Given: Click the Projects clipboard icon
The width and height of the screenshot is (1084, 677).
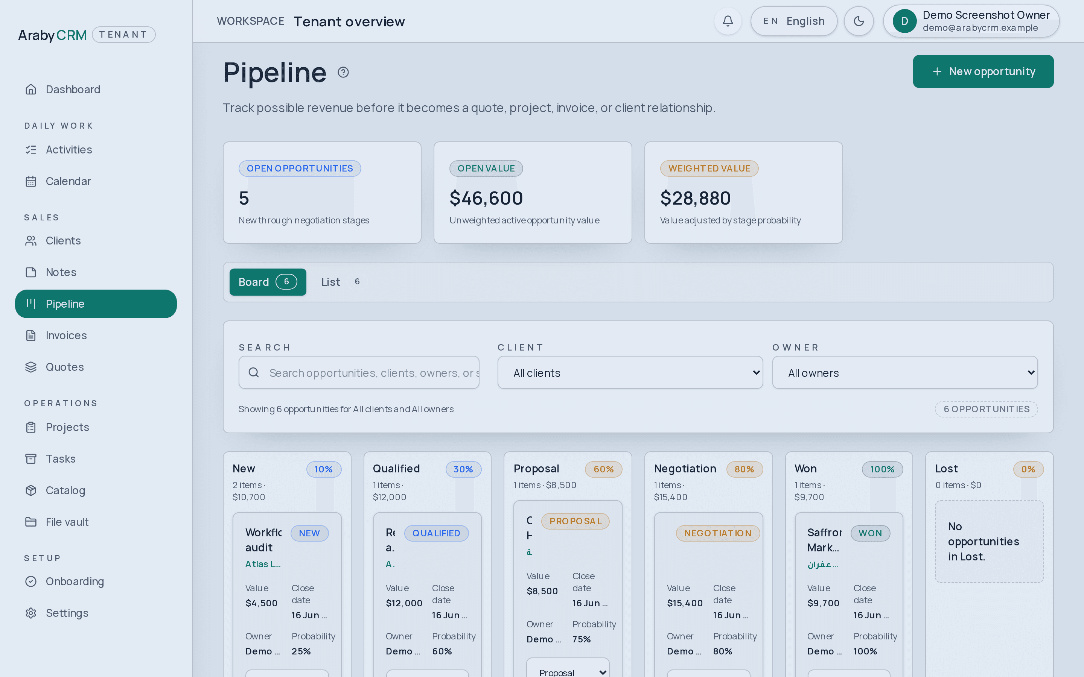Looking at the screenshot, I should pyautogui.click(x=31, y=427).
